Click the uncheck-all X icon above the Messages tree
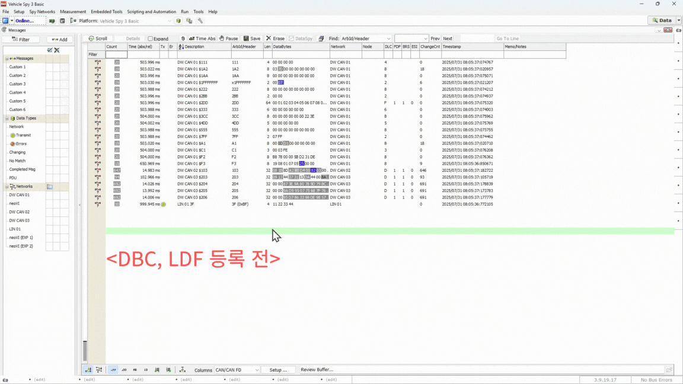Image resolution: width=683 pixels, height=384 pixels. pyautogui.click(x=57, y=50)
